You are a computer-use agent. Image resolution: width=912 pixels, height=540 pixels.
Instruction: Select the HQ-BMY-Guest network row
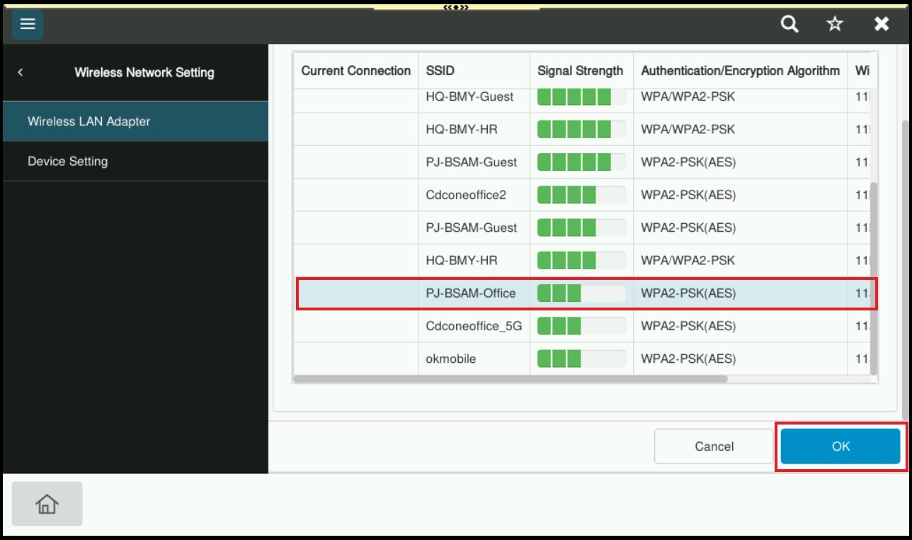click(469, 96)
